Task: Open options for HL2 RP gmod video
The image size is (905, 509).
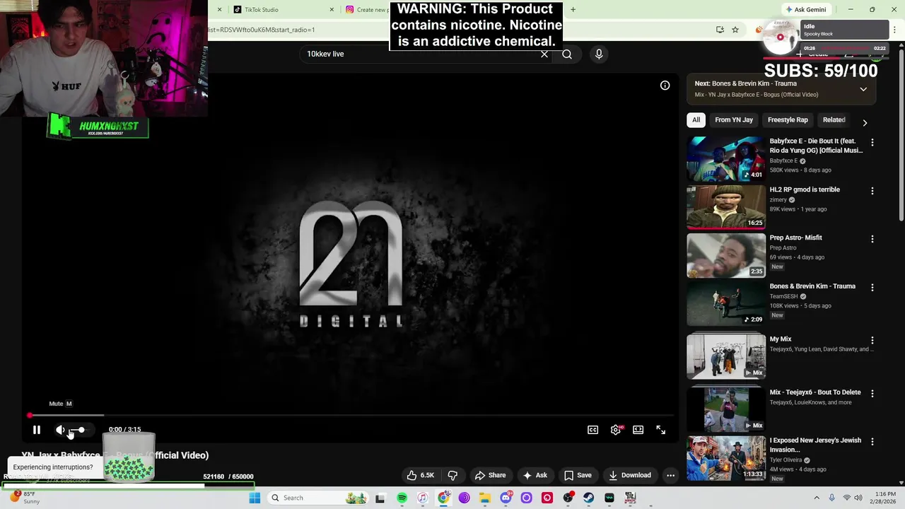Action: point(872,191)
